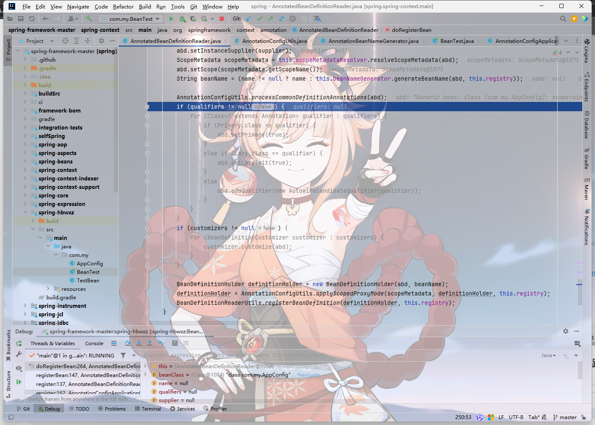Open Java language dropdown in evaluate field

pyautogui.click(x=548, y=355)
